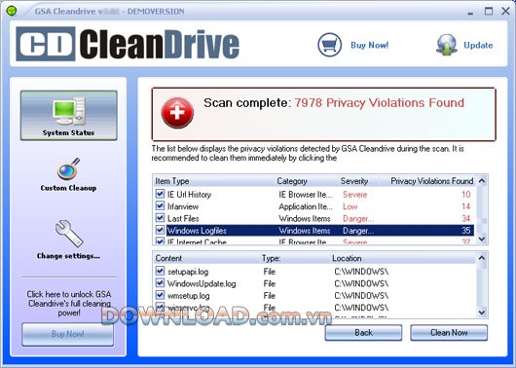Select the IE Url History row text
The height and width of the screenshot is (368, 516).
(x=189, y=195)
